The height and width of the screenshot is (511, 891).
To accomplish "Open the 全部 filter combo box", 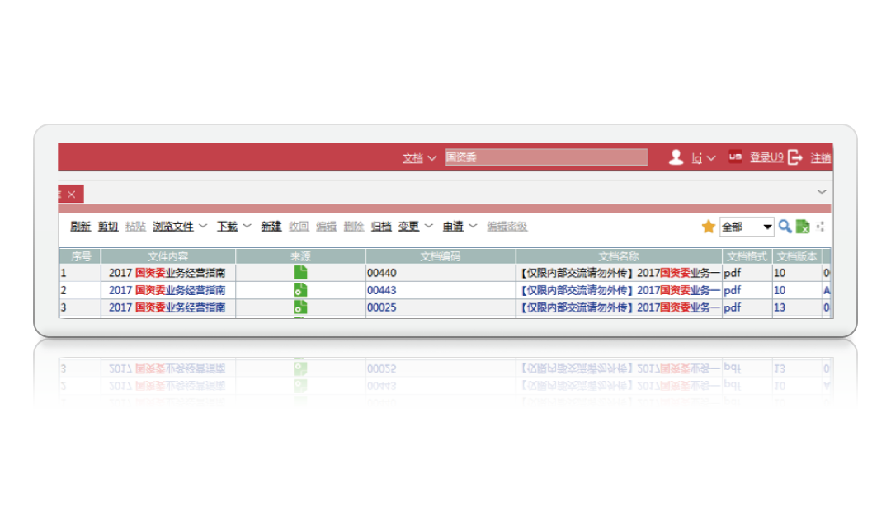I will pos(747,227).
